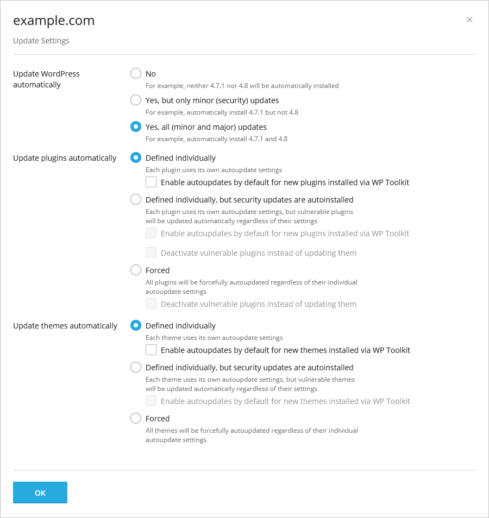Tick disabled themes autoupdate checkbox under security option
Screen dimensions: 489x518
coord(151,401)
